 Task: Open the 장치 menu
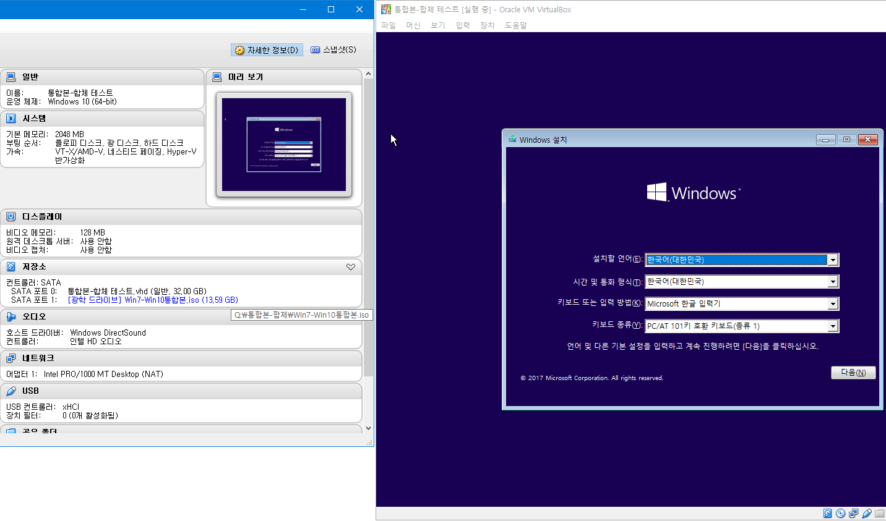(488, 25)
